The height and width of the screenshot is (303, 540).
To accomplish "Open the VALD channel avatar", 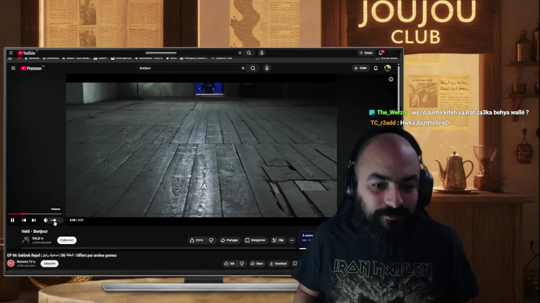I will pyautogui.click(x=26, y=240).
